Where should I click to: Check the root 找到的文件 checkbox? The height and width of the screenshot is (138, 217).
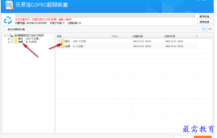(x=8, y=35)
